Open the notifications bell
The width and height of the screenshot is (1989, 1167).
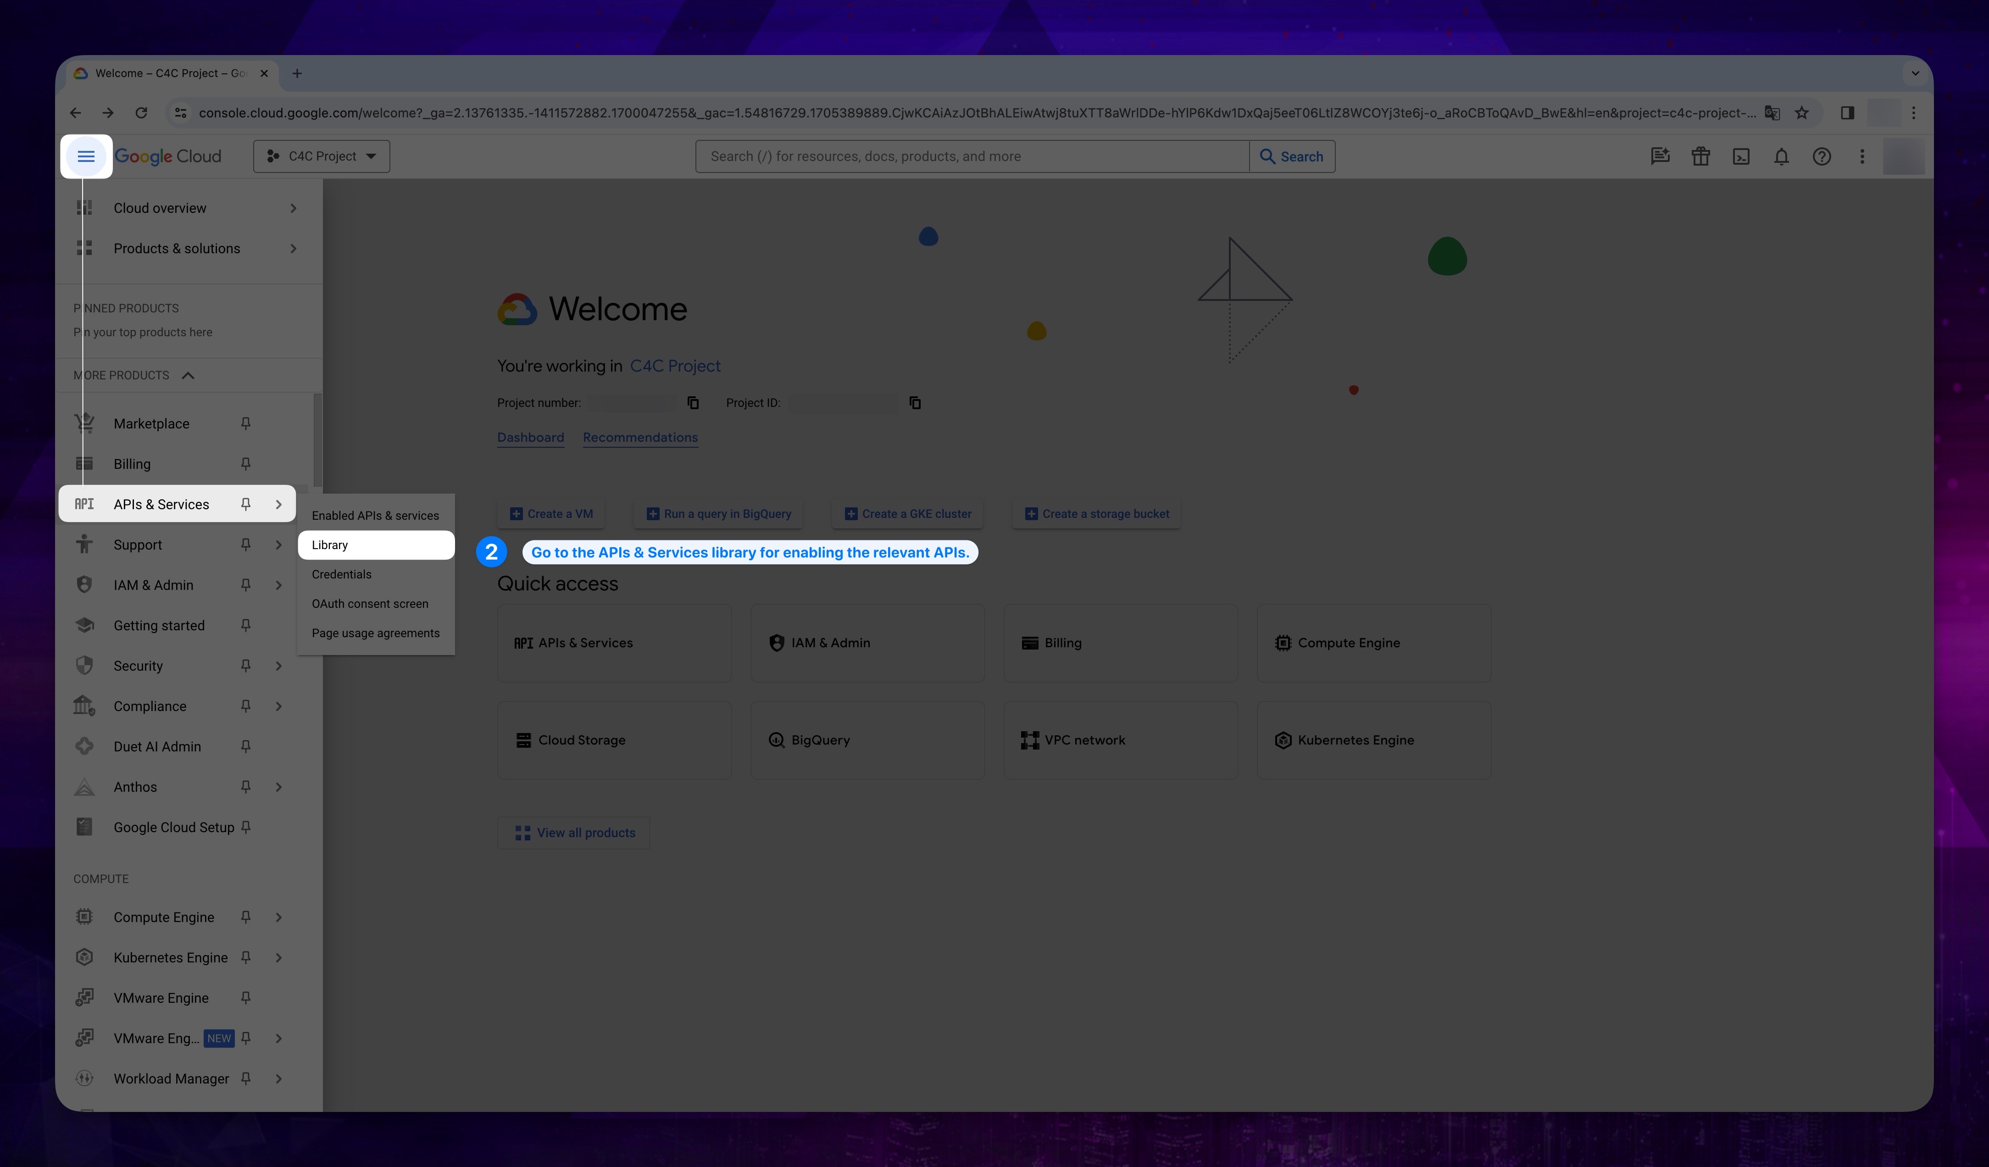pyautogui.click(x=1781, y=156)
